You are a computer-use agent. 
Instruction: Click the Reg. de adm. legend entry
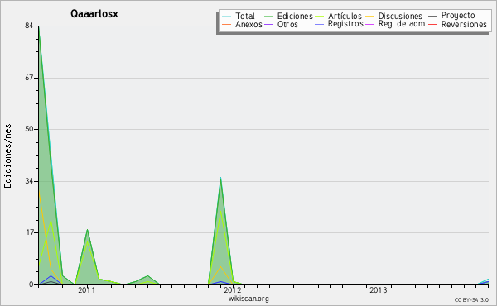click(403, 24)
